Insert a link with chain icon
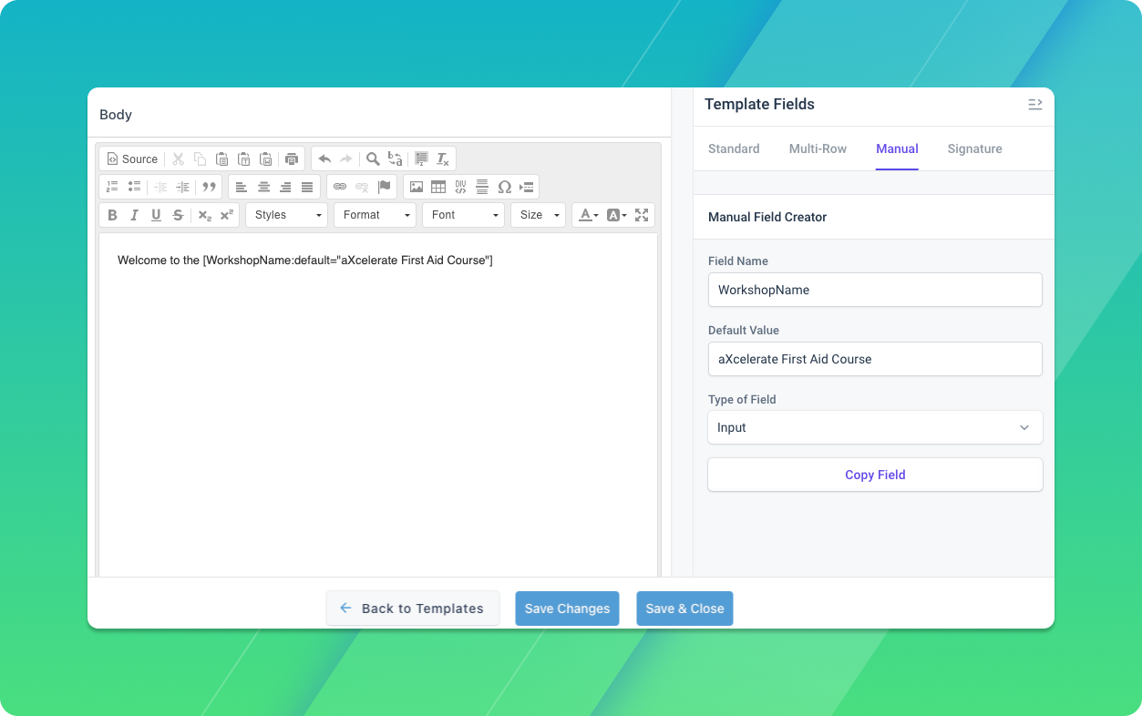The image size is (1142, 716). pos(340,187)
